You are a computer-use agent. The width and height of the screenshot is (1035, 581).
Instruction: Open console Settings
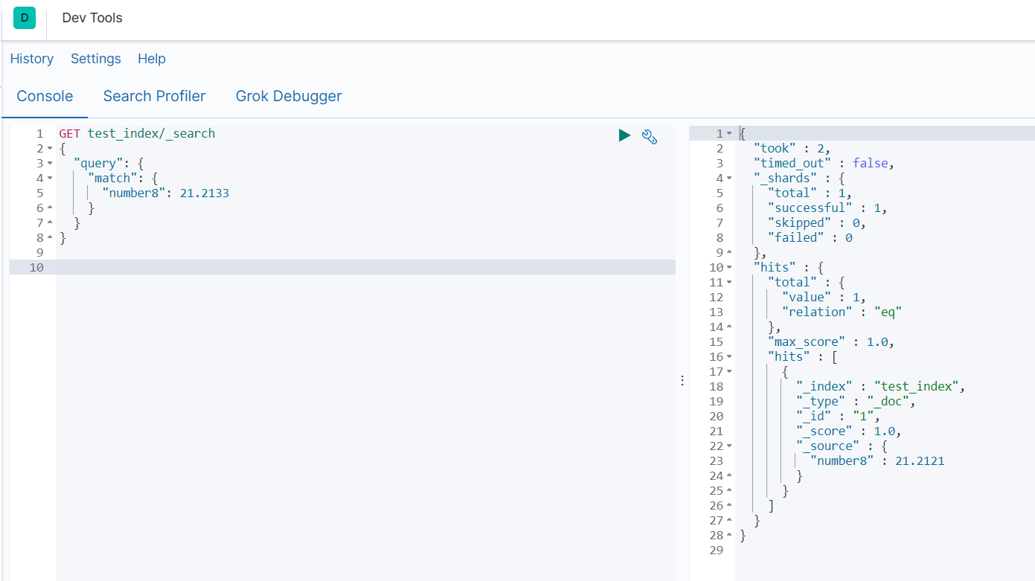click(x=96, y=59)
